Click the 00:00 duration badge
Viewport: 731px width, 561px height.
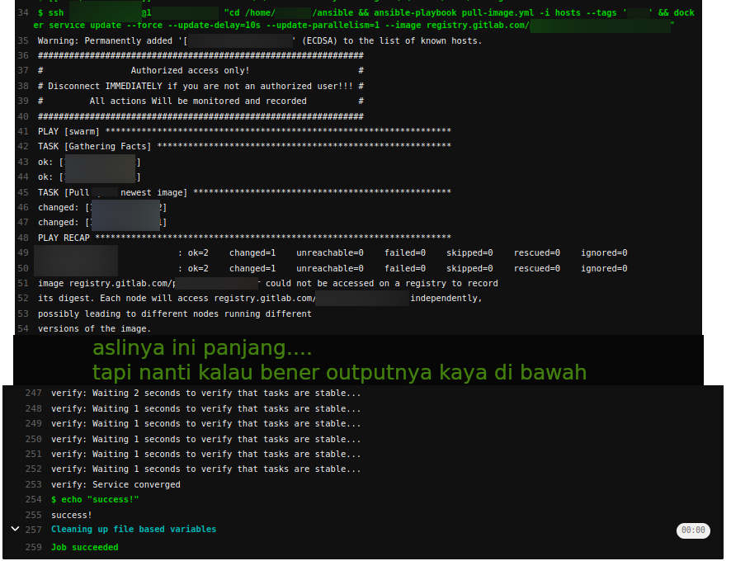(x=693, y=530)
